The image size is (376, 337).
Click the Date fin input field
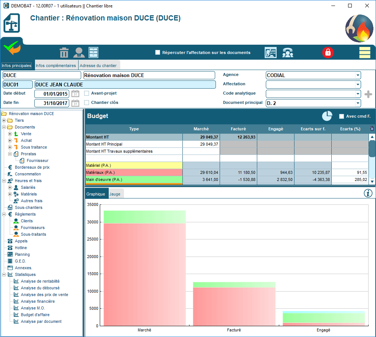pos(51,103)
